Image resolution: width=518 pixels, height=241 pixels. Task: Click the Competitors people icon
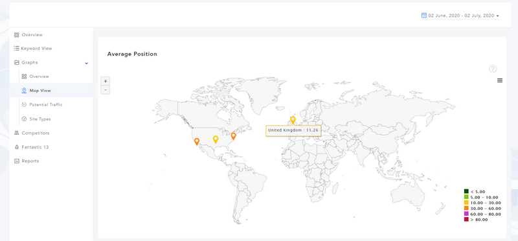pos(17,133)
